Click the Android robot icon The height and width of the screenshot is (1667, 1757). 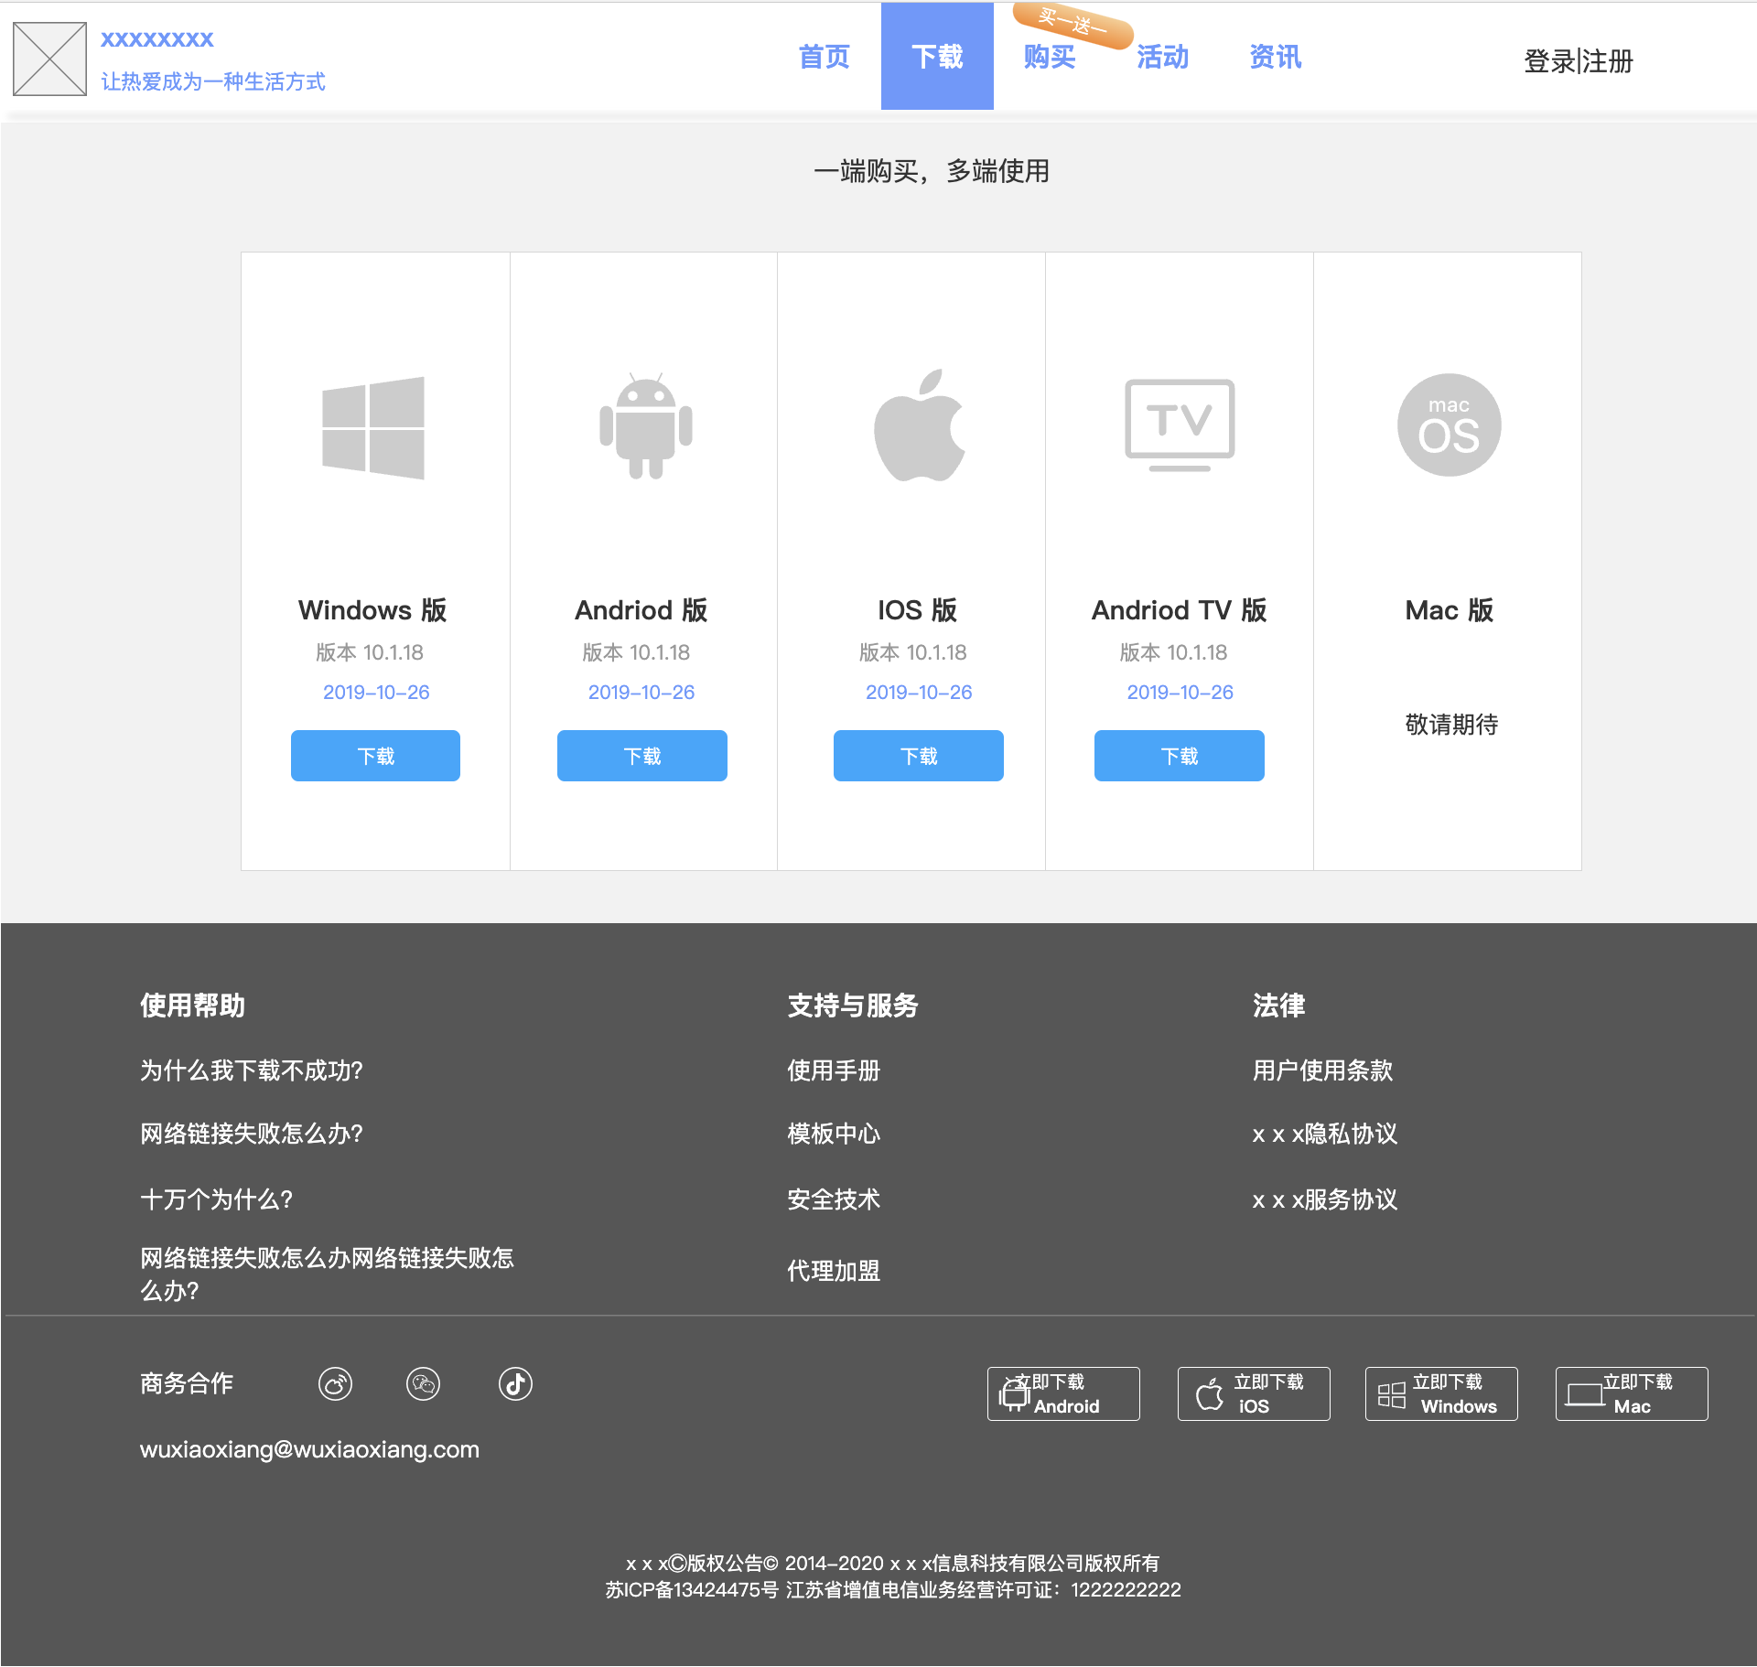coord(645,426)
